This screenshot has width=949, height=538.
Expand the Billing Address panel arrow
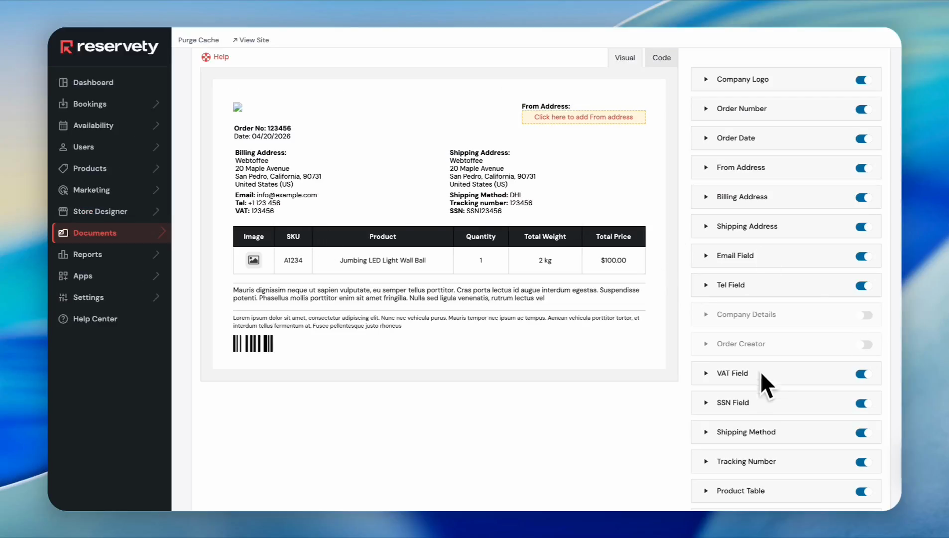[706, 197]
